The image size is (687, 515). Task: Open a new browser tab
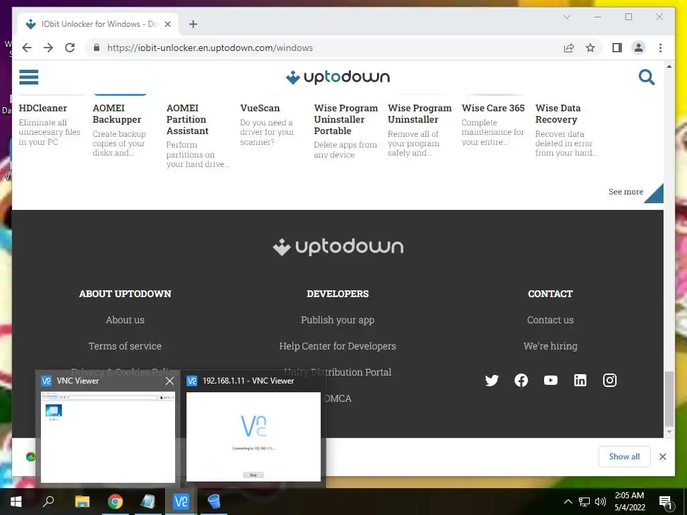pyautogui.click(x=193, y=24)
